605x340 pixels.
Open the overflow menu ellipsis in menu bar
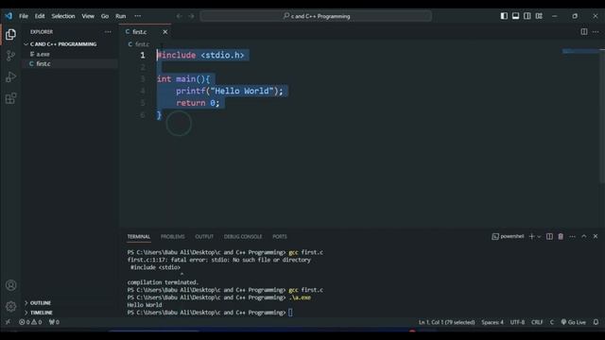[x=138, y=16]
